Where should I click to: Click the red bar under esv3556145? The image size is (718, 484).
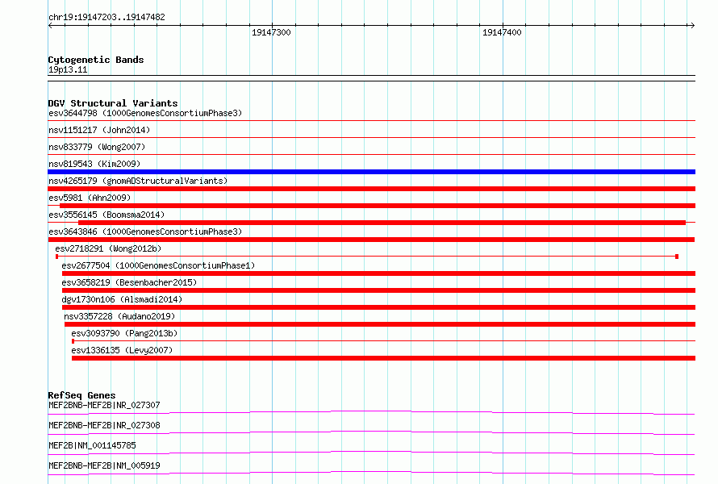click(382, 223)
